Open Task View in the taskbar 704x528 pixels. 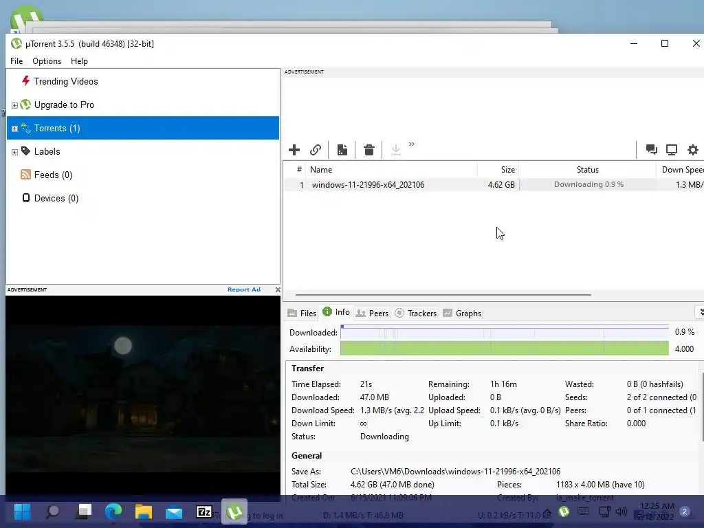(x=83, y=511)
